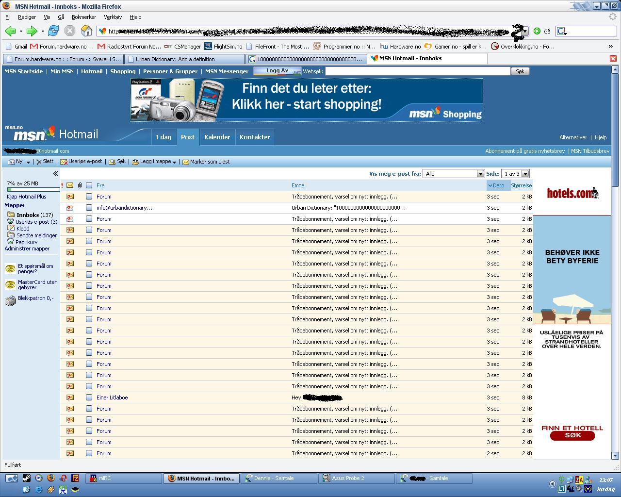
Task: Open the URL bar history dropdown
Action: [x=525, y=31]
